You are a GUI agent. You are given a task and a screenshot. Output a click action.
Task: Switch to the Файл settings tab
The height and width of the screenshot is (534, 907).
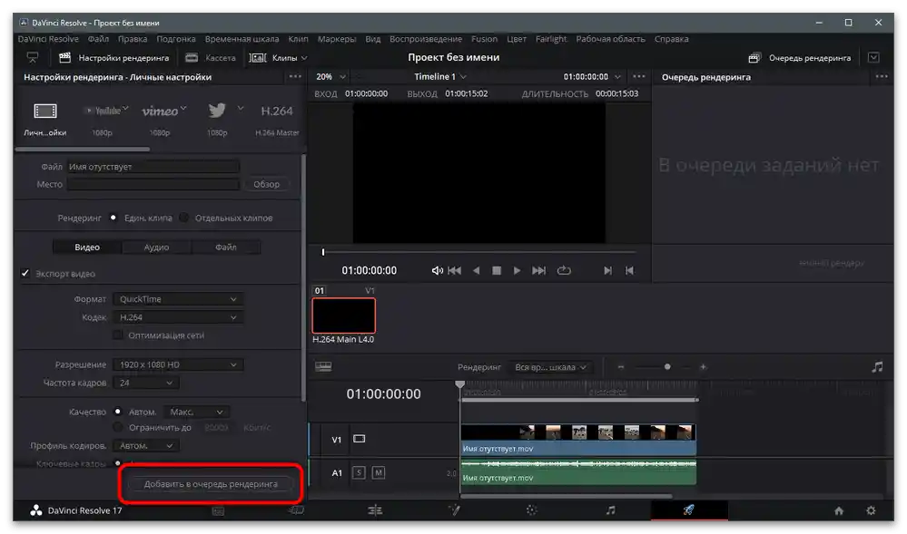[x=225, y=247]
